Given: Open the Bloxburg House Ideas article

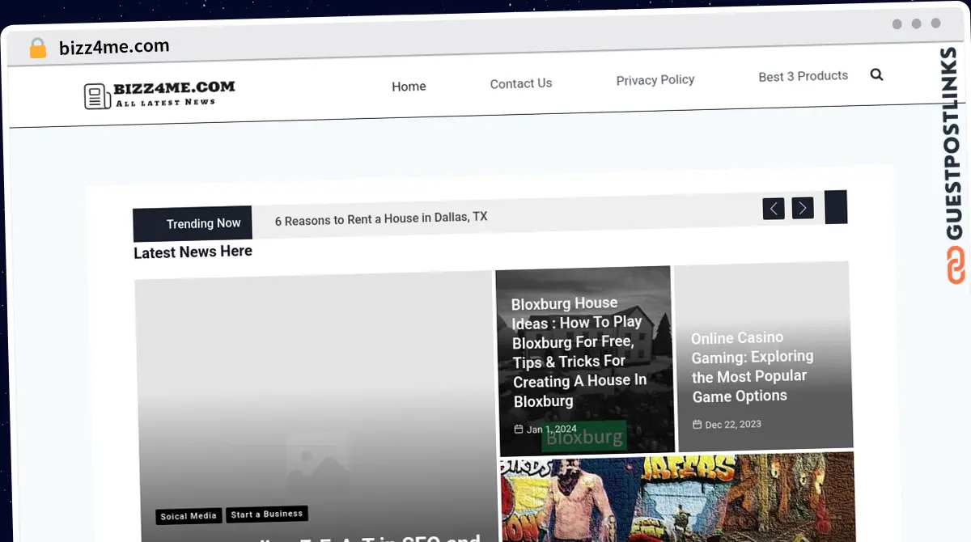Looking at the screenshot, I should [x=579, y=352].
